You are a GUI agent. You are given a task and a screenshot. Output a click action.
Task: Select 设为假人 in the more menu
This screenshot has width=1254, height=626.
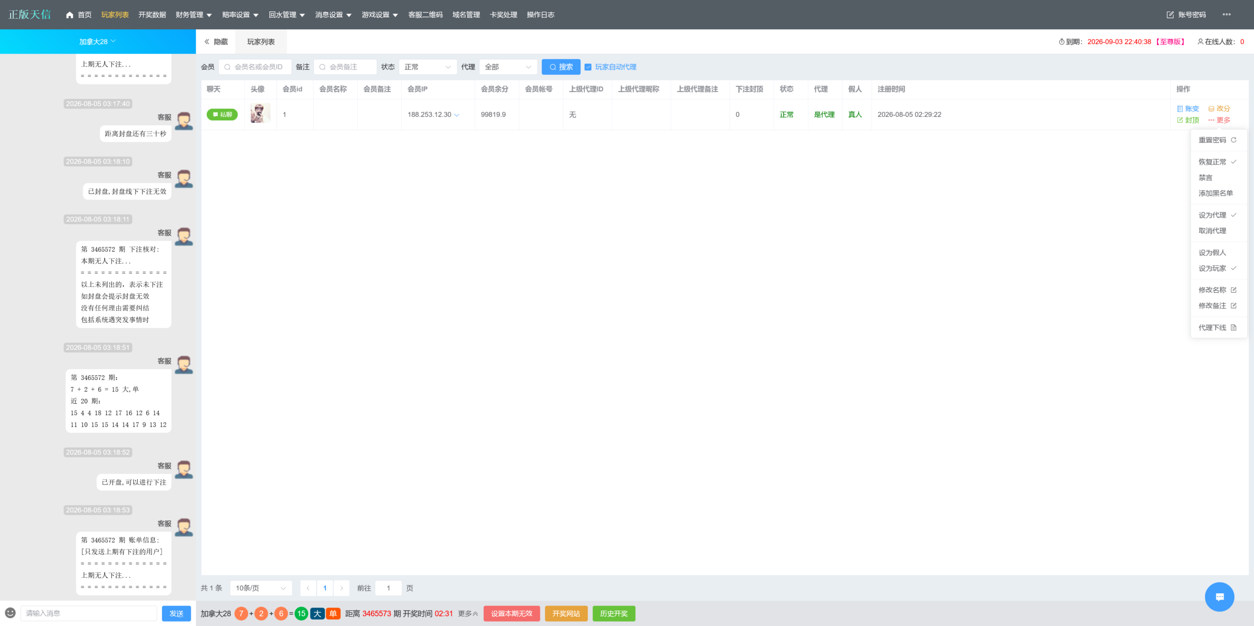point(1218,253)
